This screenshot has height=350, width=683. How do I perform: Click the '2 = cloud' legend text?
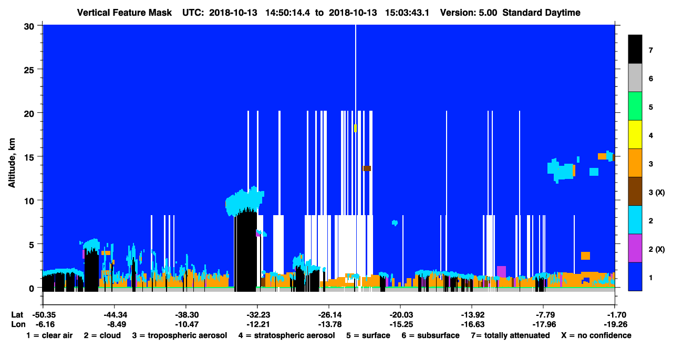pos(102,335)
